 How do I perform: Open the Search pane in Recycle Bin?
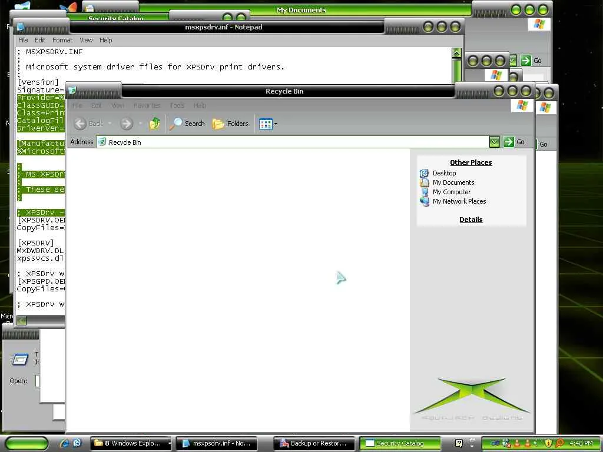coord(187,124)
